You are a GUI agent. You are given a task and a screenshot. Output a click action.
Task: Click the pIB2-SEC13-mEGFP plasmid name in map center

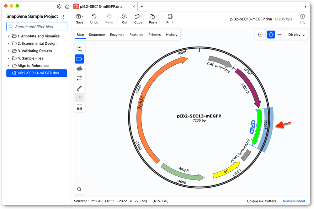click(x=199, y=116)
